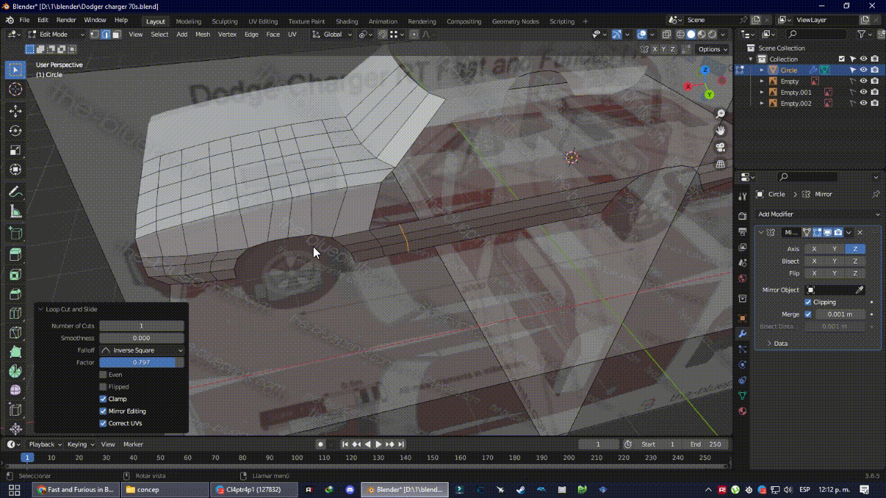Select the Bevel tool
The width and height of the screenshot is (886, 498).
pos(15,294)
